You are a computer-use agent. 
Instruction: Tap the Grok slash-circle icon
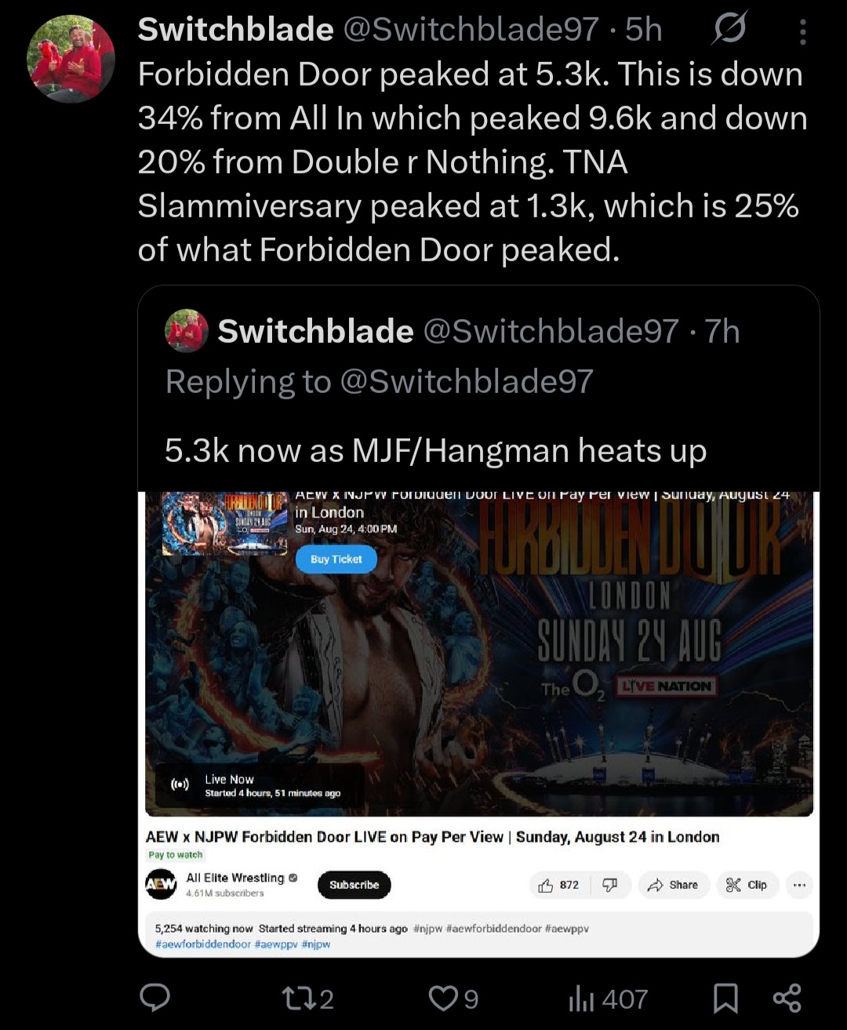(729, 29)
